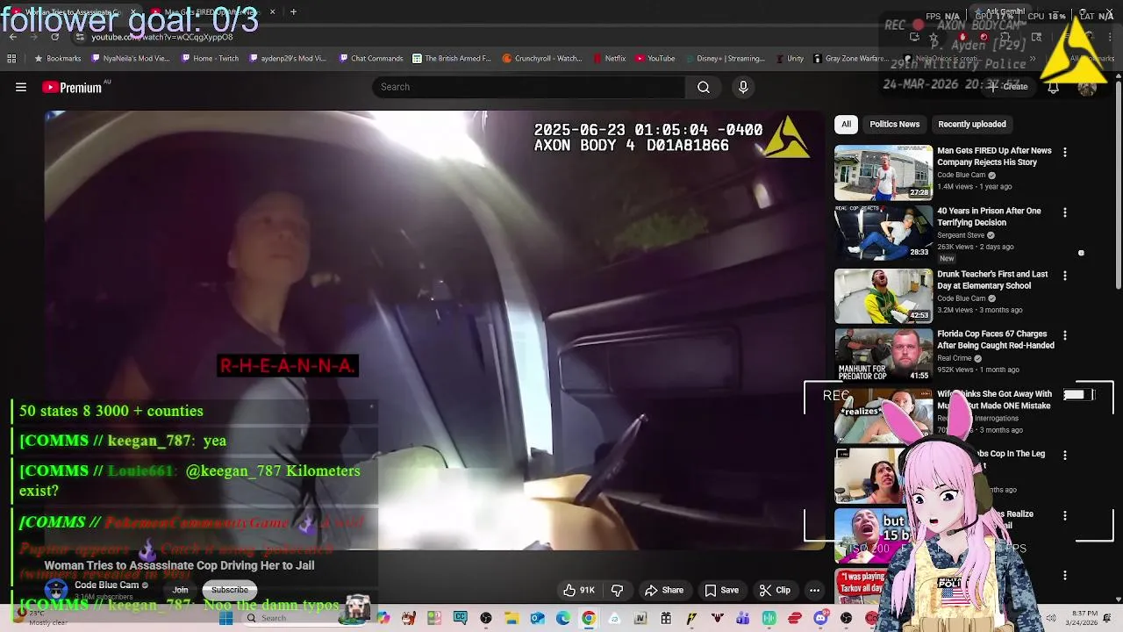Open Chrome apps grid in bookmarks bar

tap(11, 59)
